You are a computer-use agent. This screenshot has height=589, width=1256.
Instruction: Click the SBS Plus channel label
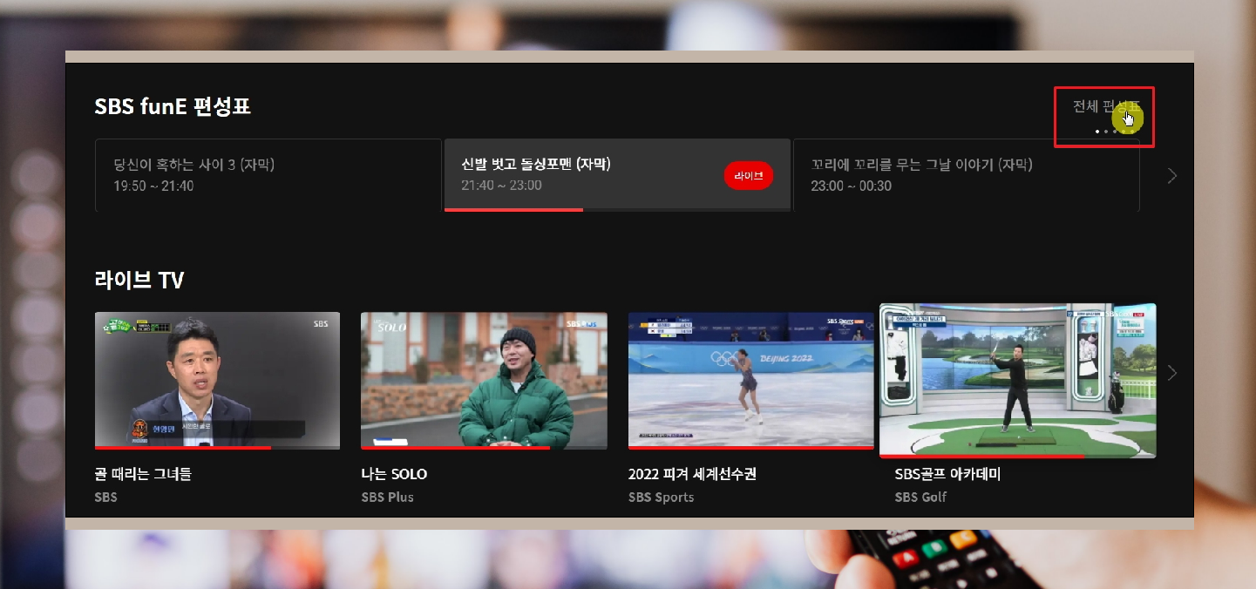point(388,498)
